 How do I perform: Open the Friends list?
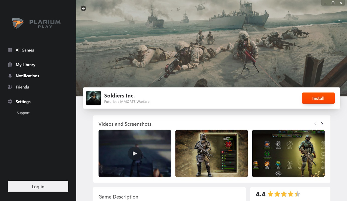click(x=22, y=87)
